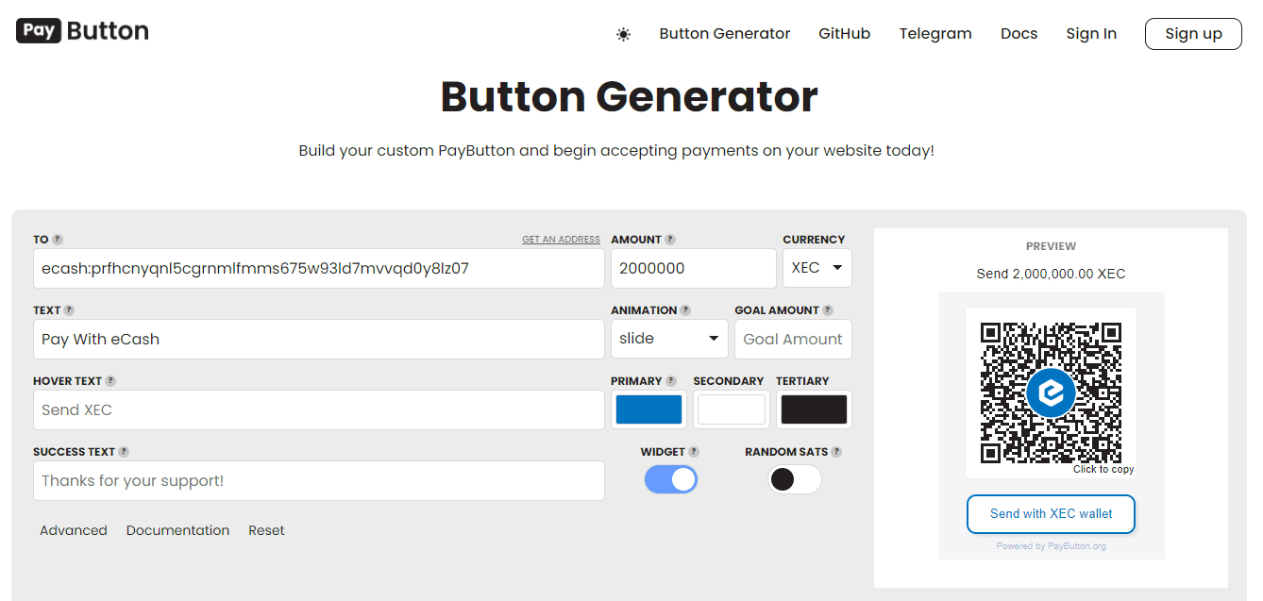Disable the Widget toggle

(x=670, y=479)
